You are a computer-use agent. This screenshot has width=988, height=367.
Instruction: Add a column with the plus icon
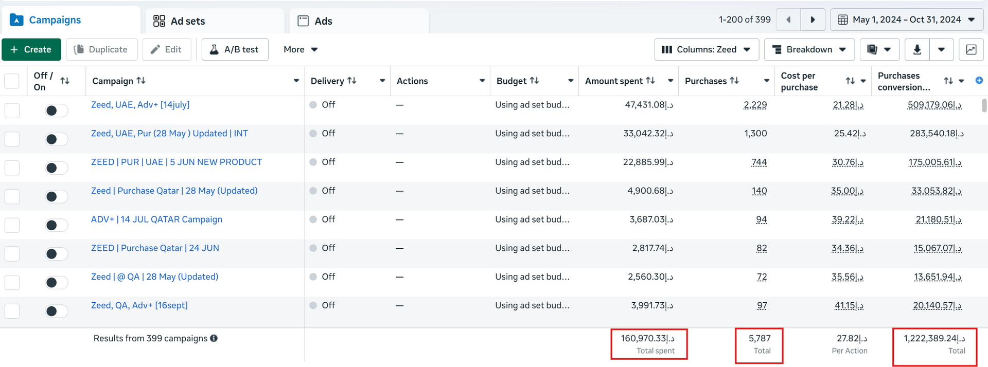pos(979,80)
